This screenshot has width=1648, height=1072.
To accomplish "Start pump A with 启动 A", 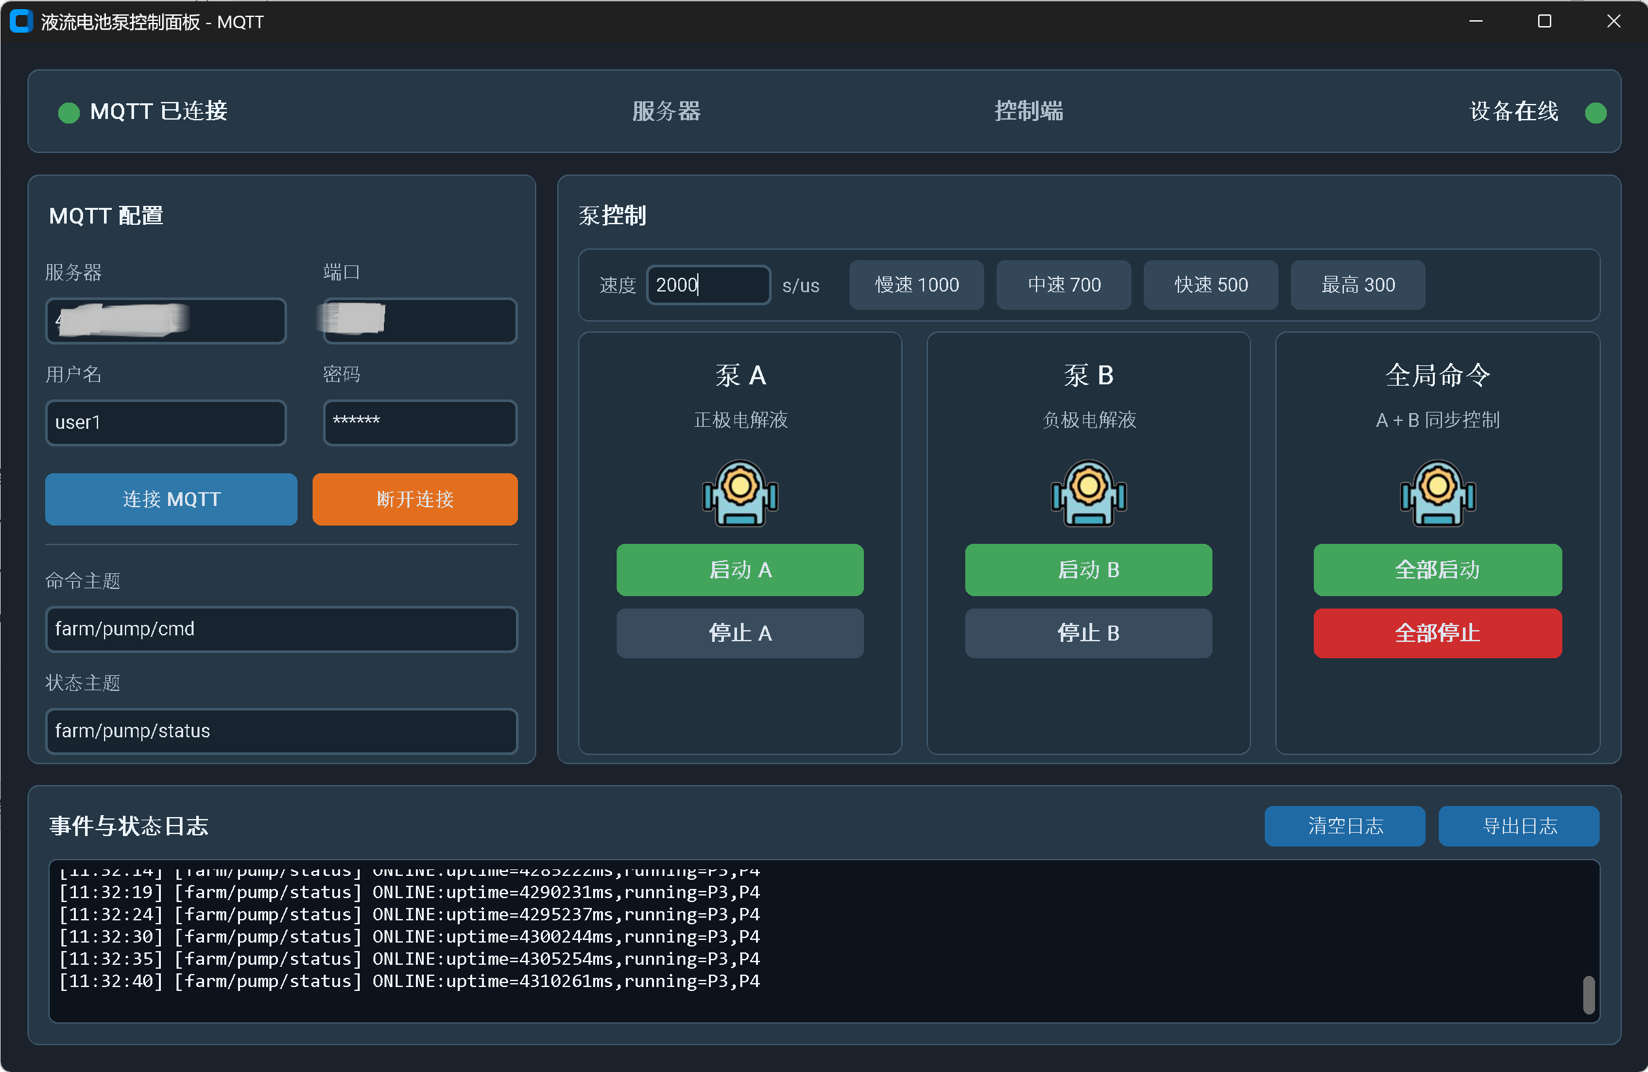I will [740, 569].
